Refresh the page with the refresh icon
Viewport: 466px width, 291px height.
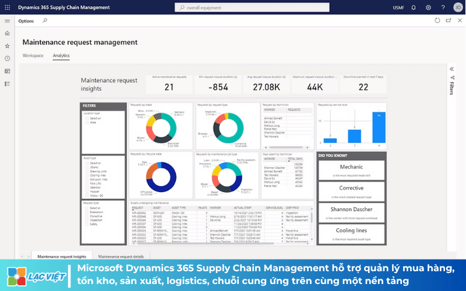[x=437, y=20]
